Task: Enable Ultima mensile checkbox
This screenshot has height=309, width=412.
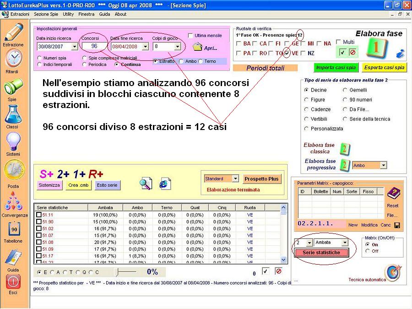Action: [x=190, y=35]
